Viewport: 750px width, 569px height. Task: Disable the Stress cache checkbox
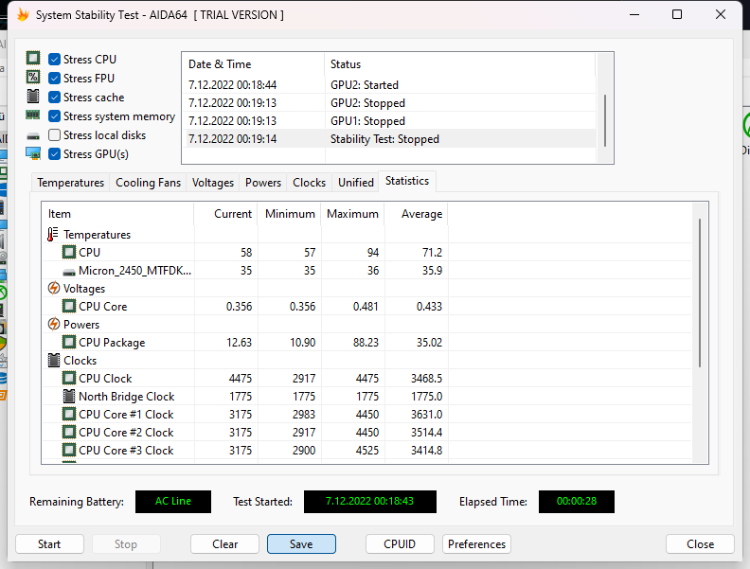pyautogui.click(x=55, y=98)
